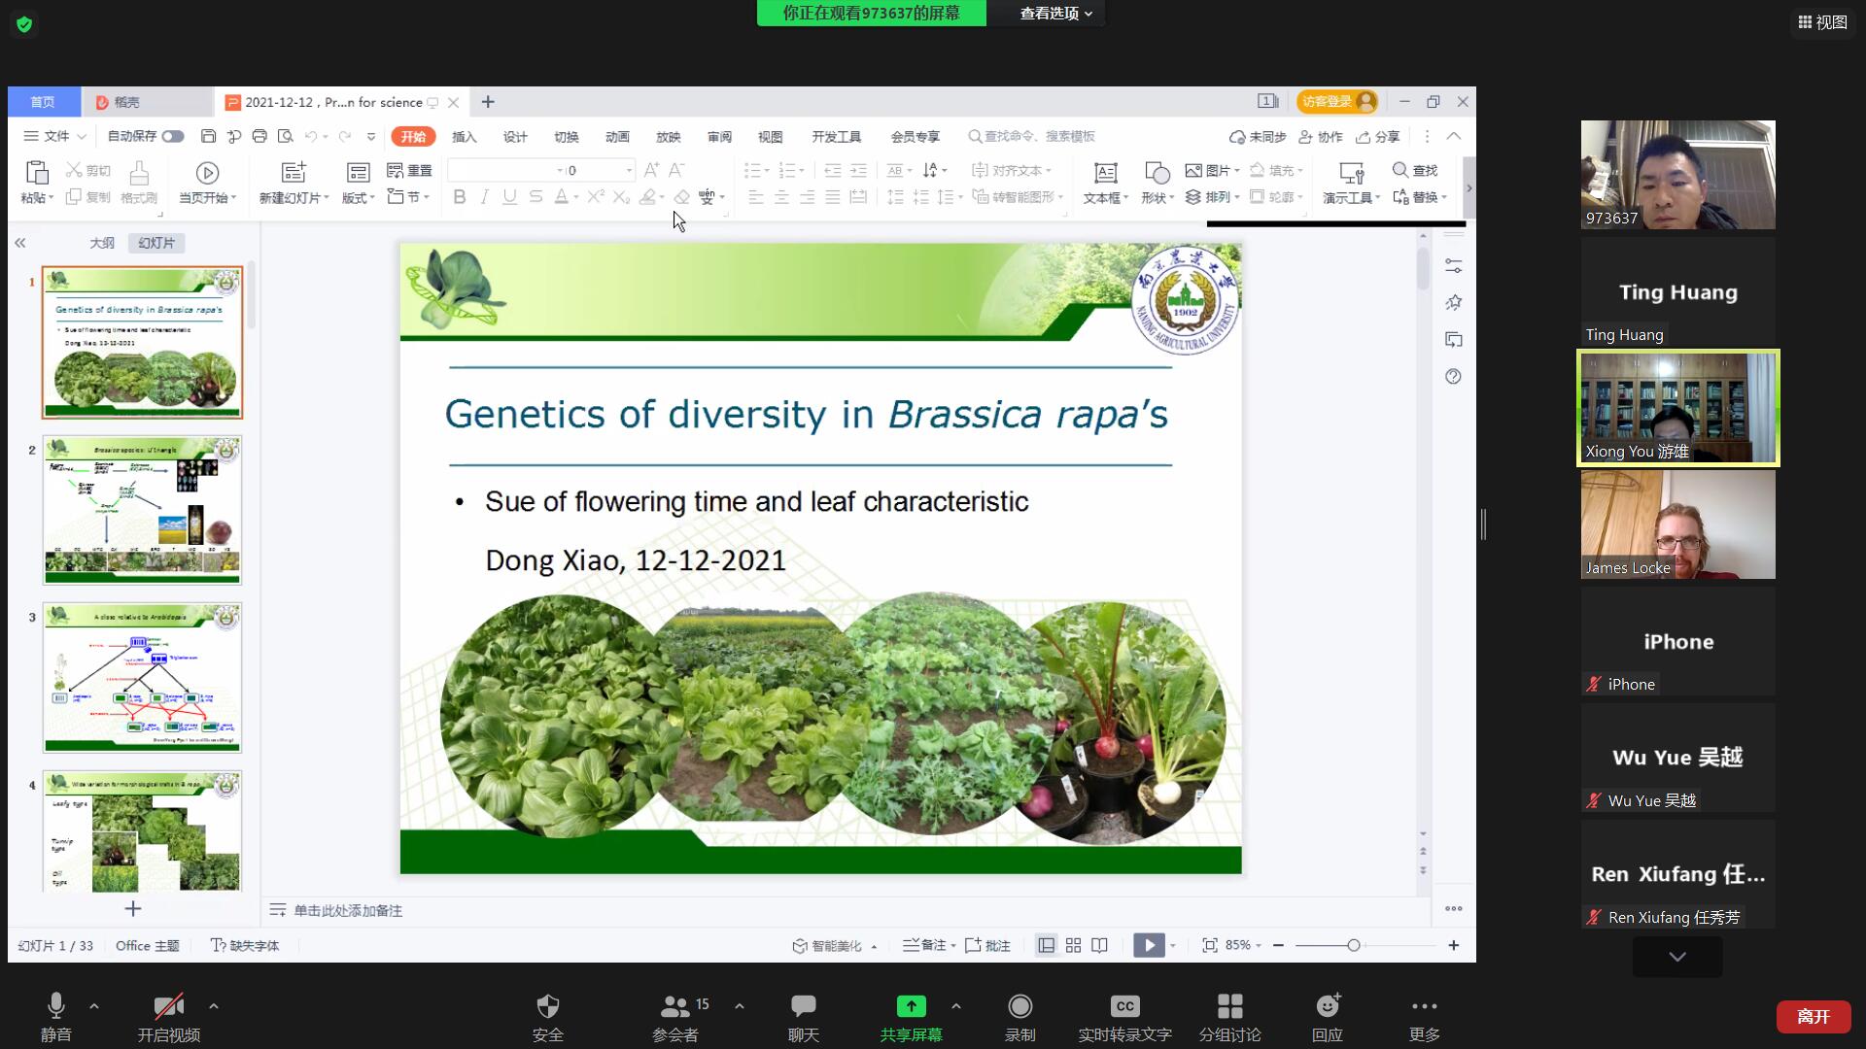Viewport: 1866px width, 1049px height.
Task: Turn on the video camera
Action: pos(168,1007)
